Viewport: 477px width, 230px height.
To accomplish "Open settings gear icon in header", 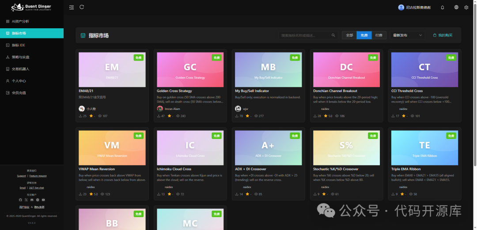I will [x=466, y=8].
